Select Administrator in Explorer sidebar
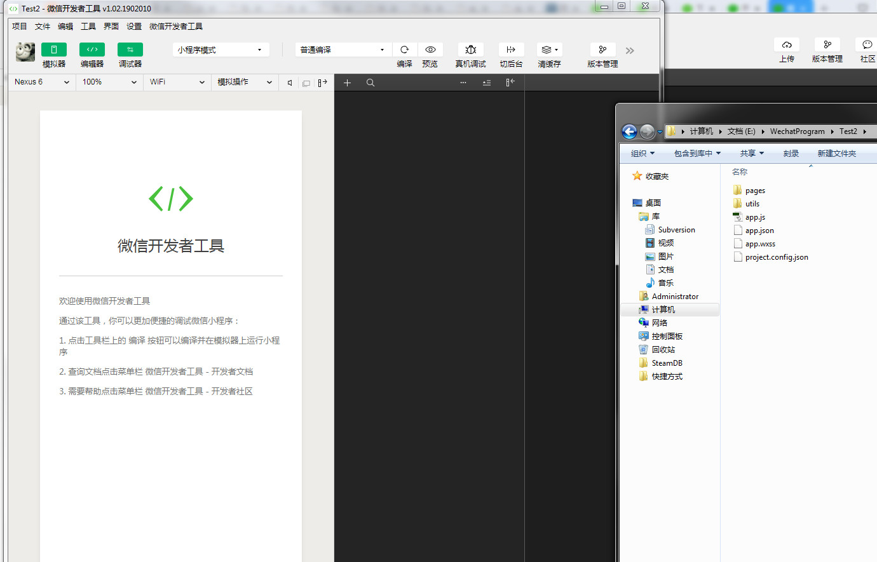Image resolution: width=877 pixels, height=562 pixels. point(669,297)
